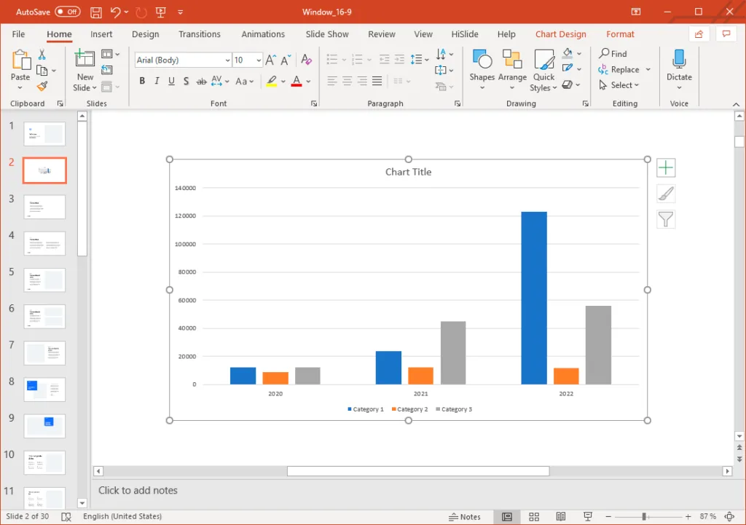Image resolution: width=746 pixels, height=525 pixels.
Task: Toggle Justify alignment
Action: tap(377, 82)
